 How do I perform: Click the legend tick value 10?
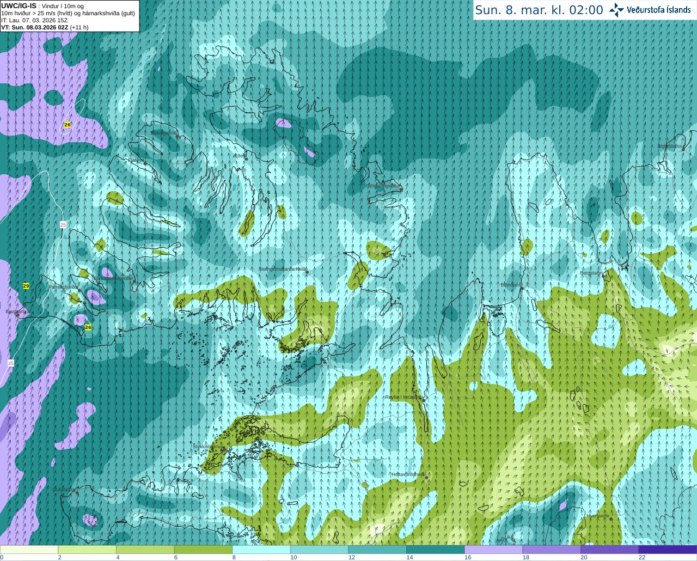tap(294, 557)
